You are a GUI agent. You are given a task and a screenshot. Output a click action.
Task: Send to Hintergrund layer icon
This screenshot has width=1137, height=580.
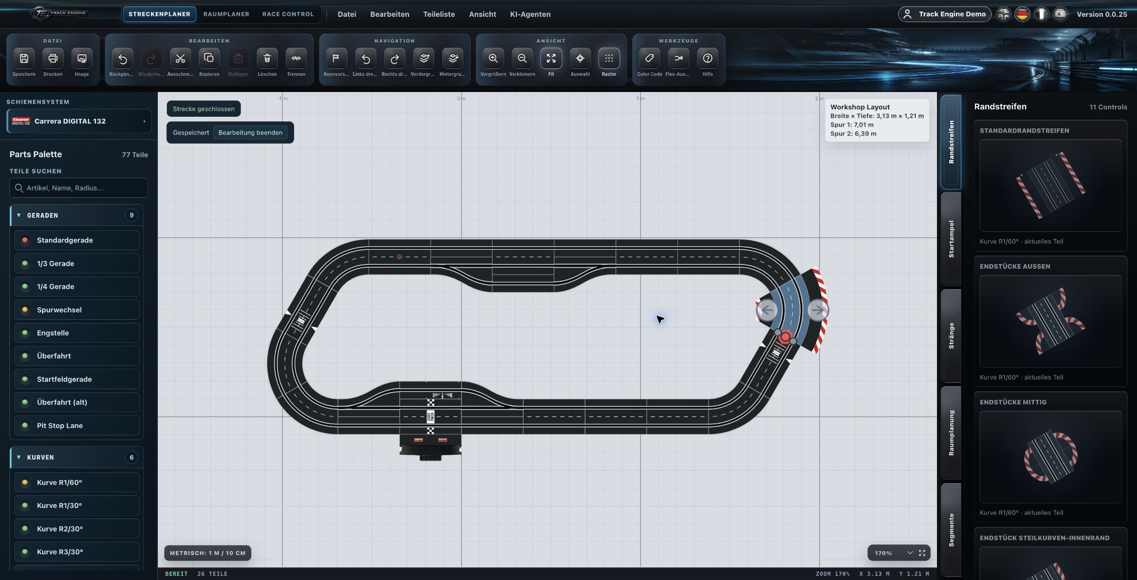coord(453,58)
